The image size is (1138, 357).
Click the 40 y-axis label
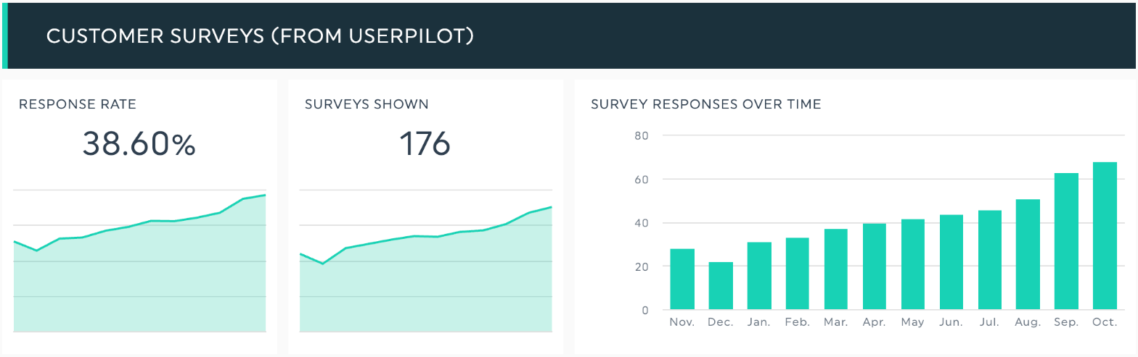[642, 223]
